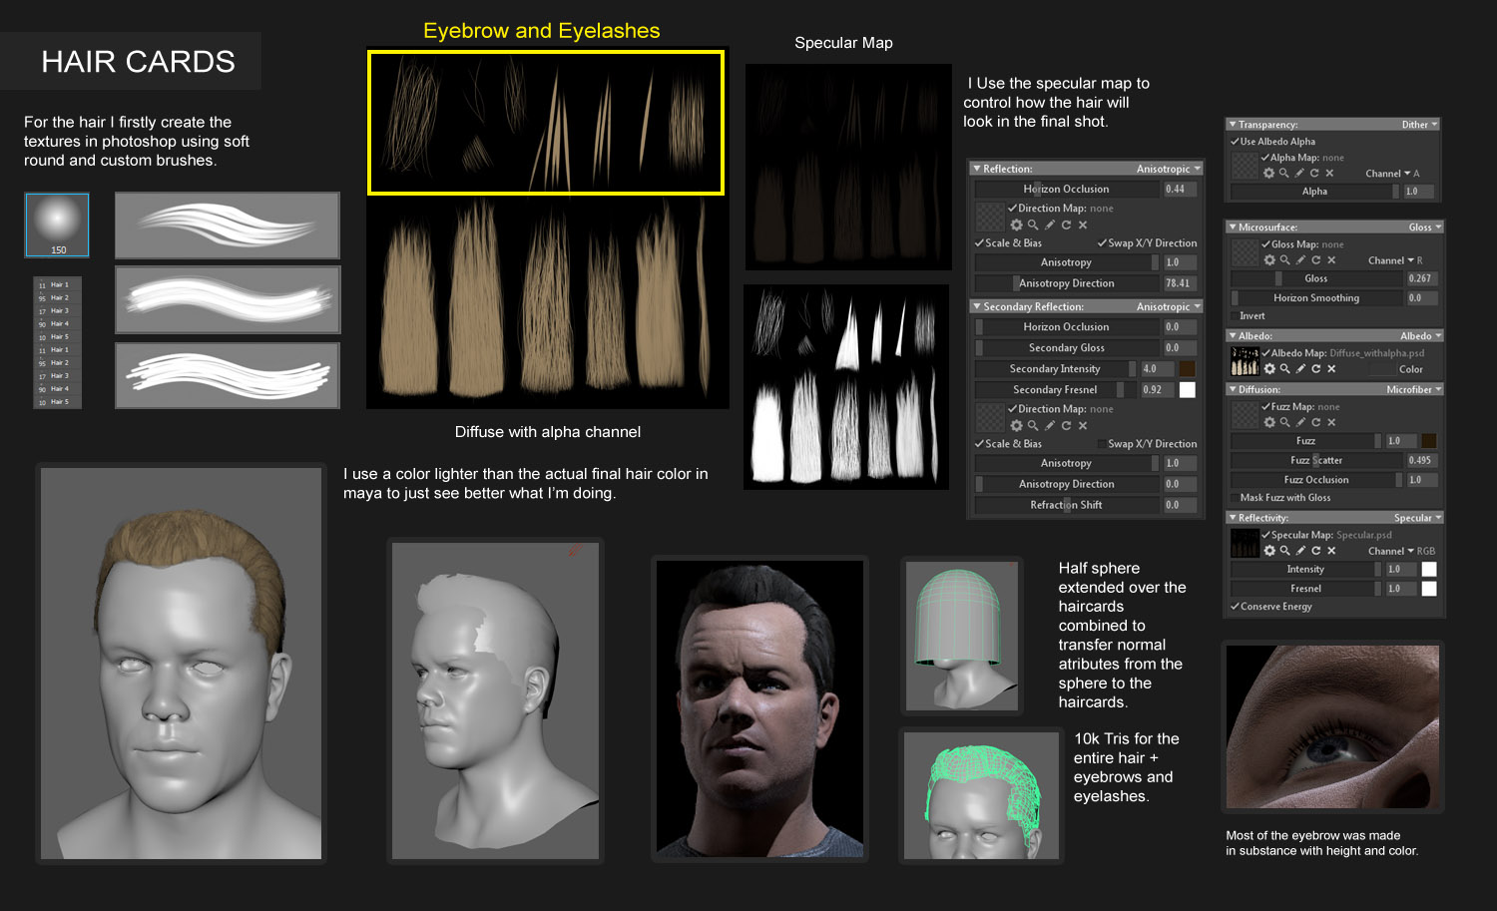Toggle Scale & Bias in Reflection section
Viewport: 1497px width, 911px height.
(x=979, y=242)
